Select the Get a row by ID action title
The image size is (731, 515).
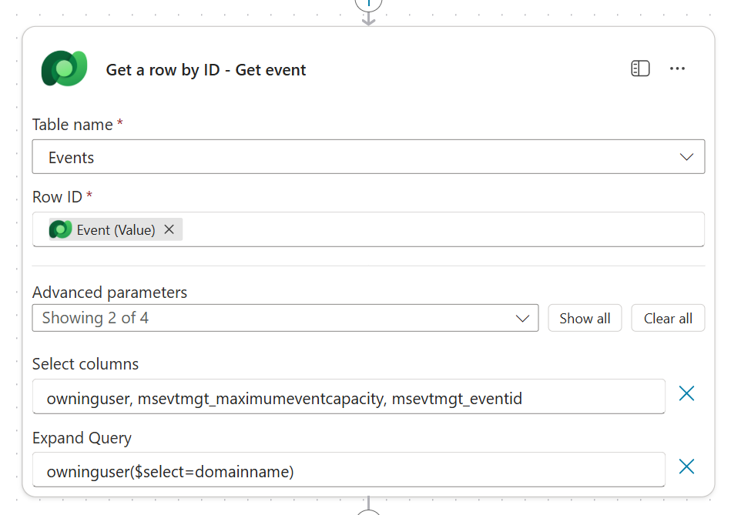tap(205, 69)
